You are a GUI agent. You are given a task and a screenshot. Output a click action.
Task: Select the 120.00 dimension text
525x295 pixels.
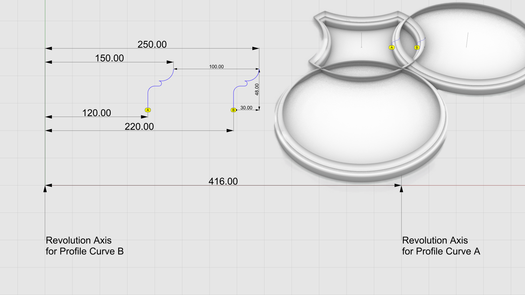coord(97,113)
